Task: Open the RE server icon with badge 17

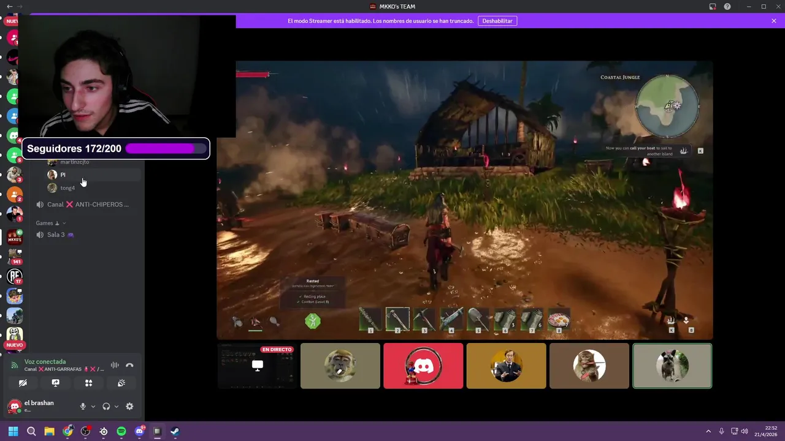Action: pyautogui.click(x=15, y=276)
